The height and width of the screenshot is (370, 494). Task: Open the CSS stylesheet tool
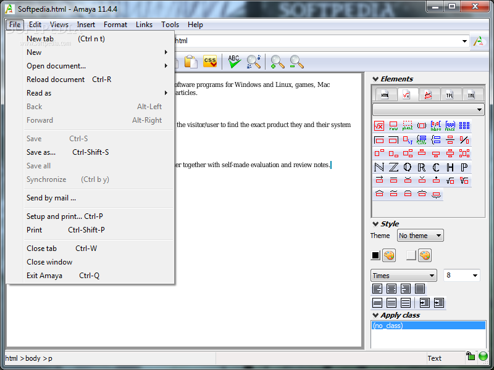[210, 61]
